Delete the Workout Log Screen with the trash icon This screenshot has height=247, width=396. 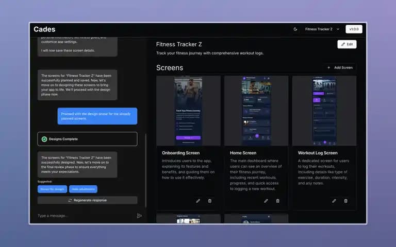pyautogui.click(x=345, y=201)
